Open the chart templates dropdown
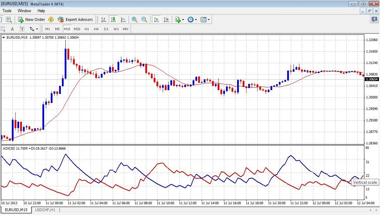 coord(205,19)
